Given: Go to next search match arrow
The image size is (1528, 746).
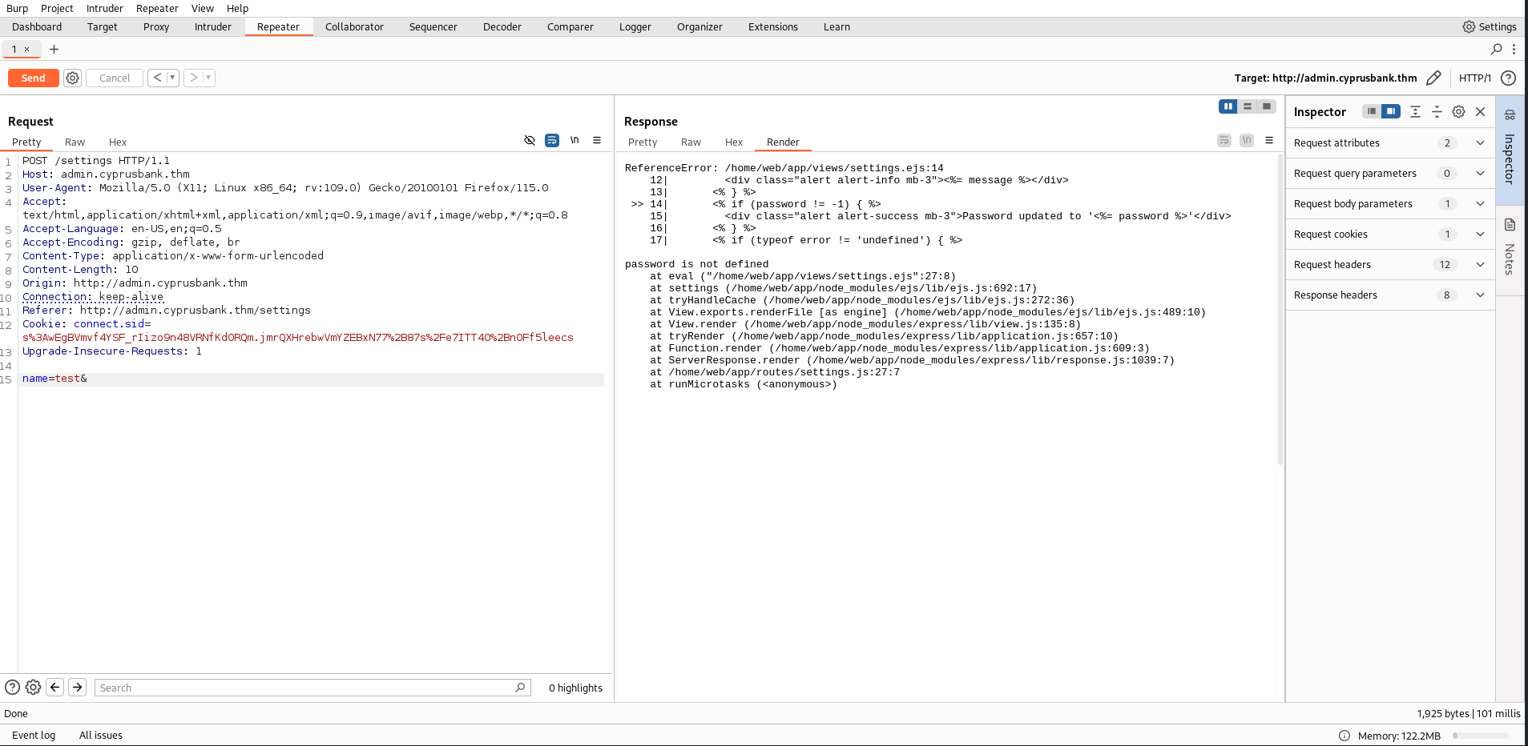Looking at the screenshot, I should point(78,687).
